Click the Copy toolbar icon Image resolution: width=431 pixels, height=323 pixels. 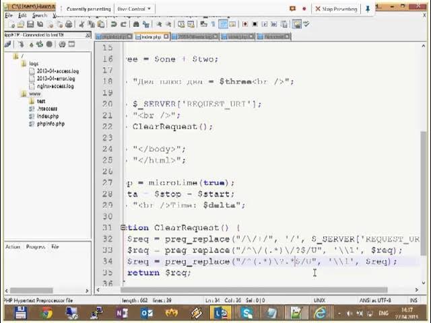click(91, 24)
